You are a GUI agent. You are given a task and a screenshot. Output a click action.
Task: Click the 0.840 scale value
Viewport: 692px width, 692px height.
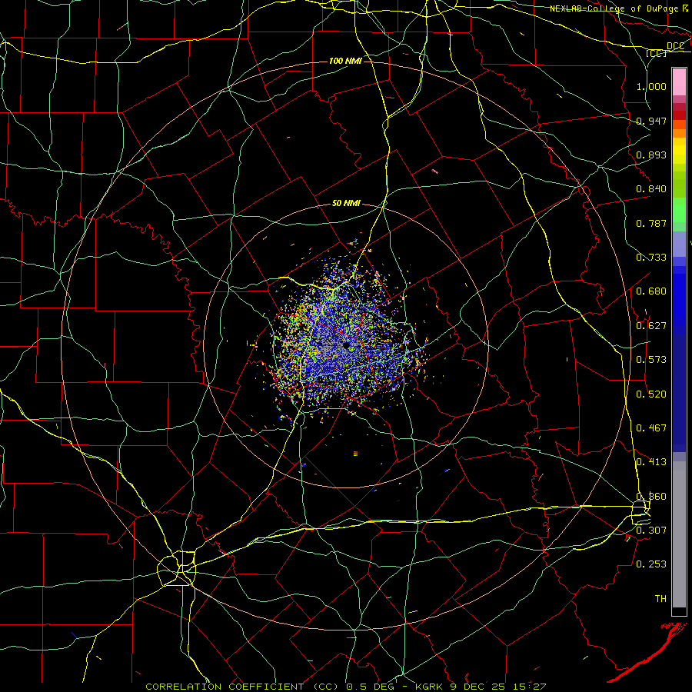(x=651, y=189)
